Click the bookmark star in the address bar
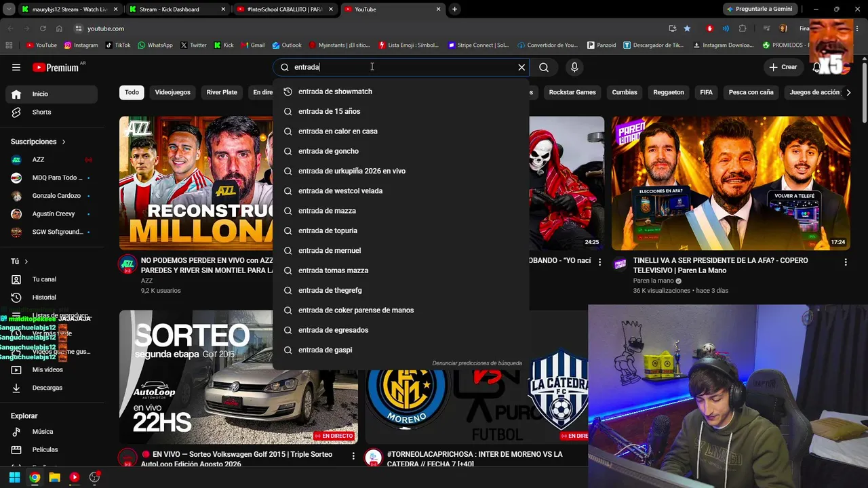 (687, 28)
